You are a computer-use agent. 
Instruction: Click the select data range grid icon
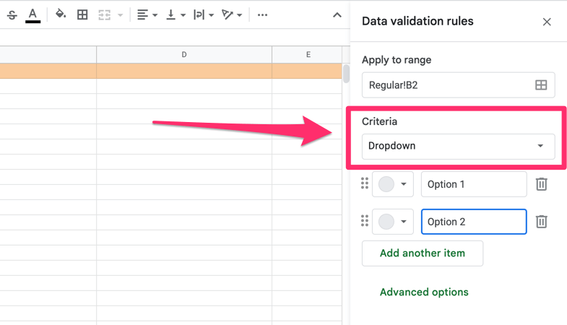pos(541,85)
